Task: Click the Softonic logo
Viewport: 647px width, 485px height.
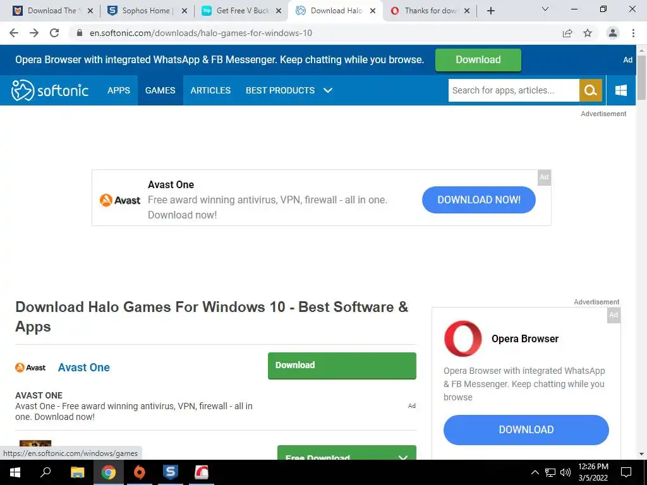Action: pos(49,90)
